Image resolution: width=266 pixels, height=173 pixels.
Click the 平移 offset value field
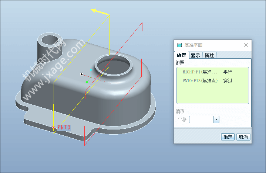tap(201, 120)
